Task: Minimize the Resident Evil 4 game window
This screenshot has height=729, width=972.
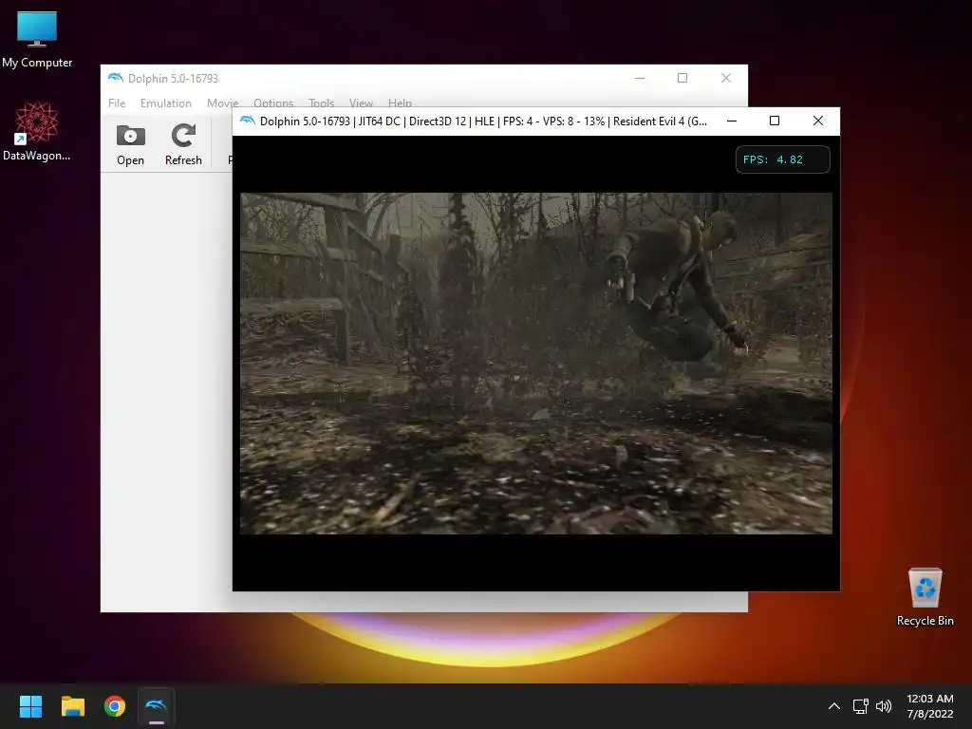Action: pyautogui.click(x=732, y=121)
